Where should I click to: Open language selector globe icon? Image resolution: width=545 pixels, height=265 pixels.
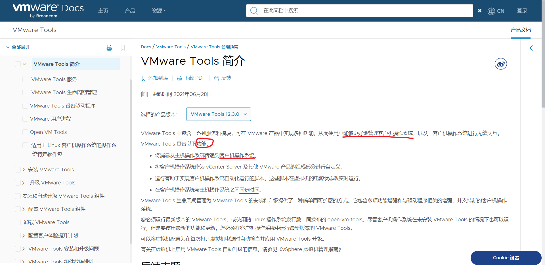(491, 11)
